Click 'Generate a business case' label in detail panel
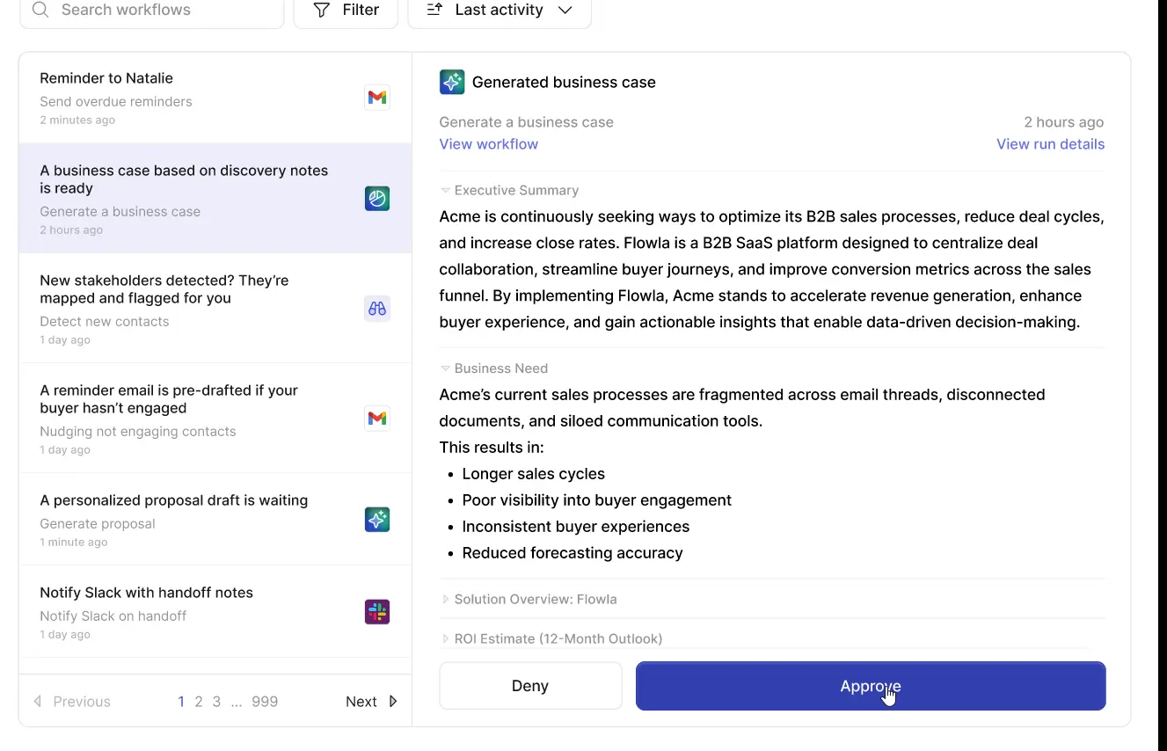1167x751 pixels. click(x=527, y=122)
